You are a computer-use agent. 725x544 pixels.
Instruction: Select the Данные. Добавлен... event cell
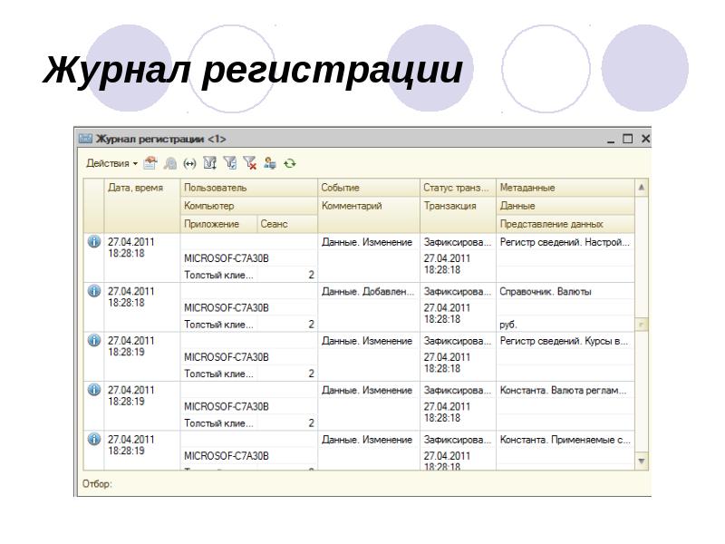369,291
